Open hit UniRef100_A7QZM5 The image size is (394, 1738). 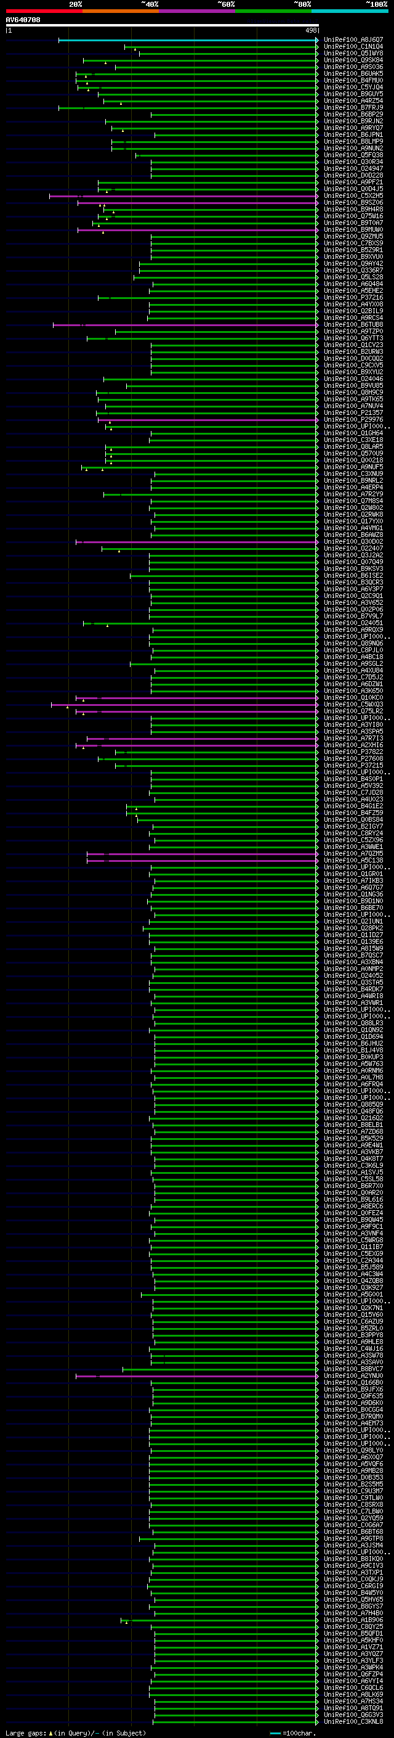[353, 853]
